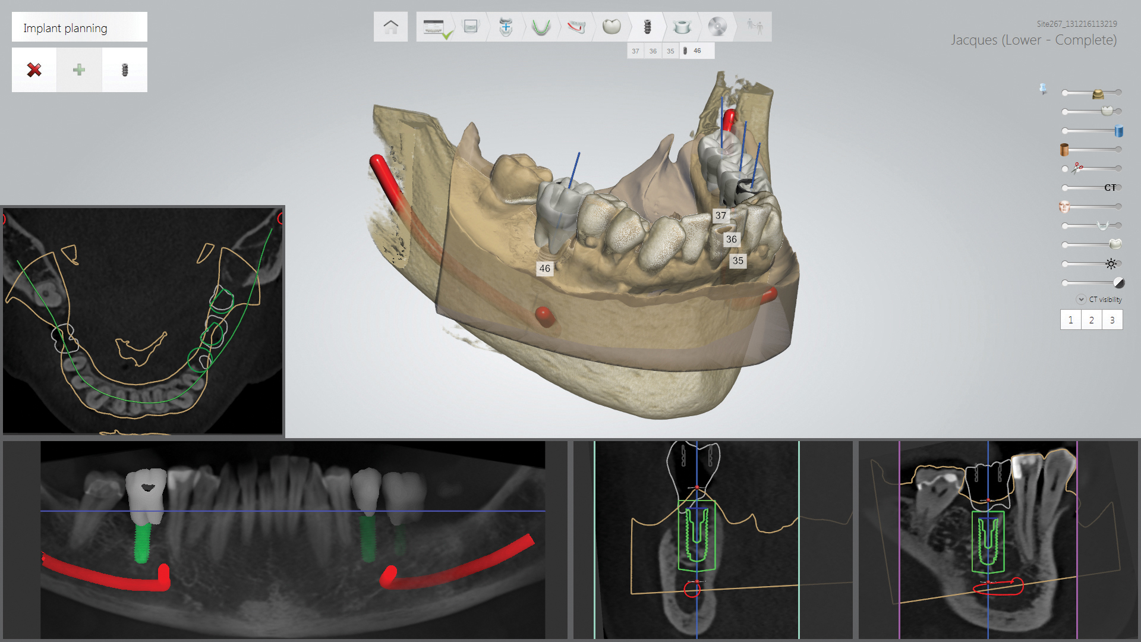
Task: Open the crown design step
Action: 612,27
